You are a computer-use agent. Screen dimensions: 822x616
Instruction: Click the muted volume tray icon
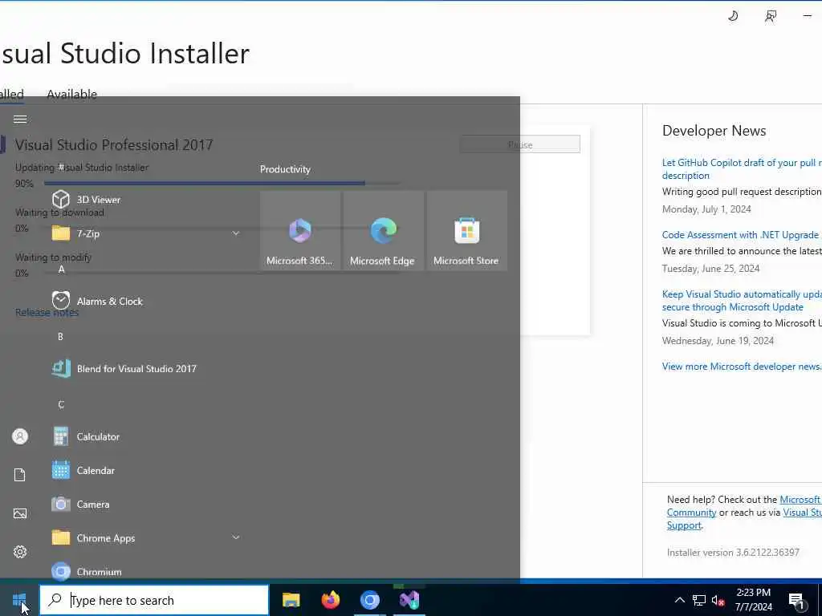[x=718, y=600]
